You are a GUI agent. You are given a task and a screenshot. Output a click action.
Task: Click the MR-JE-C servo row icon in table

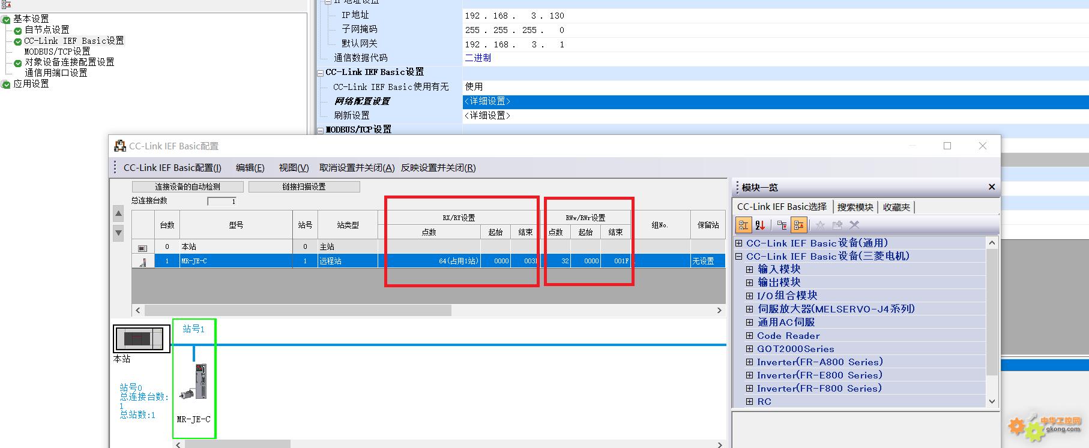[143, 262]
